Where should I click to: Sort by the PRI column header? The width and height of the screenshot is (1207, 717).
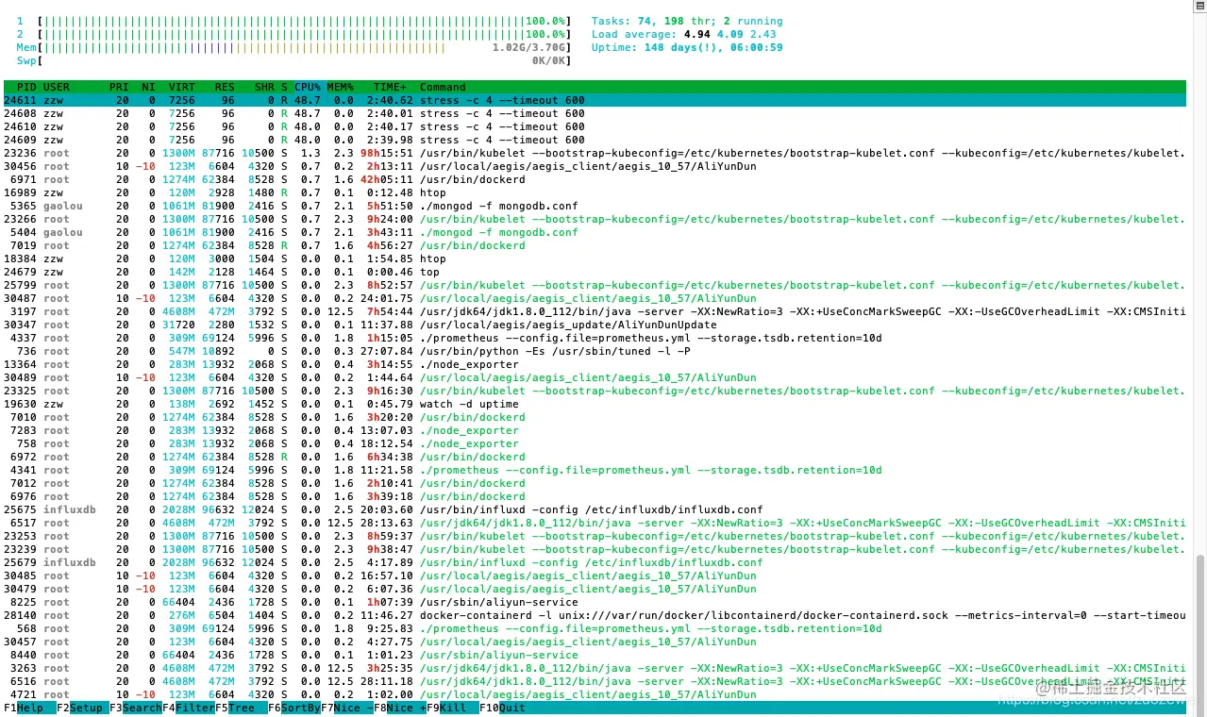click(119, 87)
